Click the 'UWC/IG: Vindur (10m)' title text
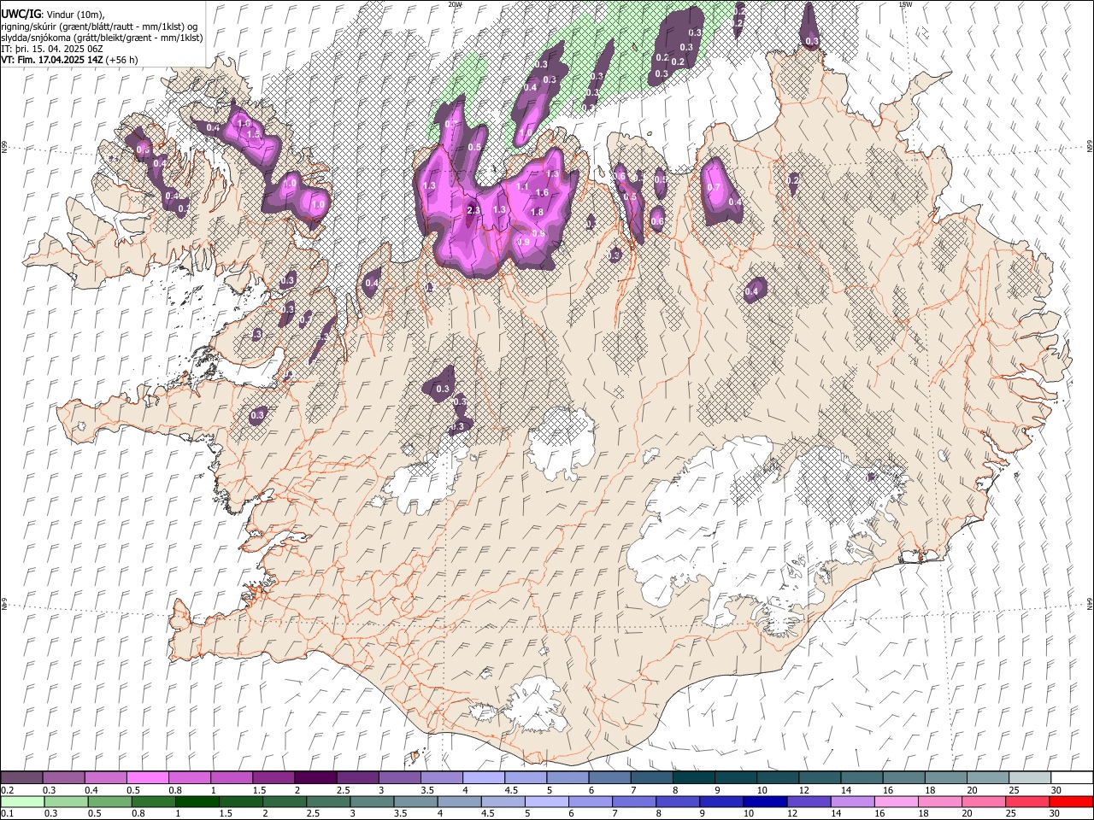Screen dimensions: 1094x820 click(x=52, y=15)
